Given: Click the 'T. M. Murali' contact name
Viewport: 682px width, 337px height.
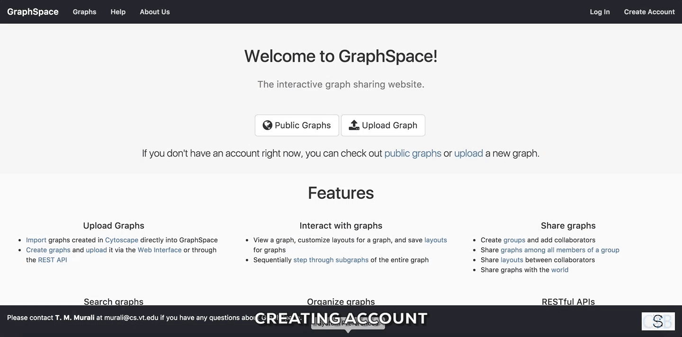Looking at the screenshot, I should [x=75, y=318].
